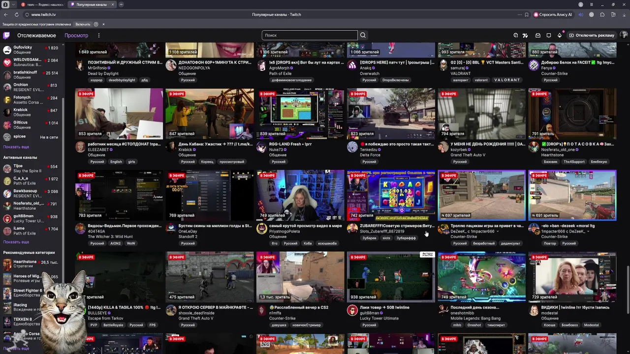Screen dimensions: 630x354
Task: Open Delta Force category under Tenkedzu
Action: [370, 155]
